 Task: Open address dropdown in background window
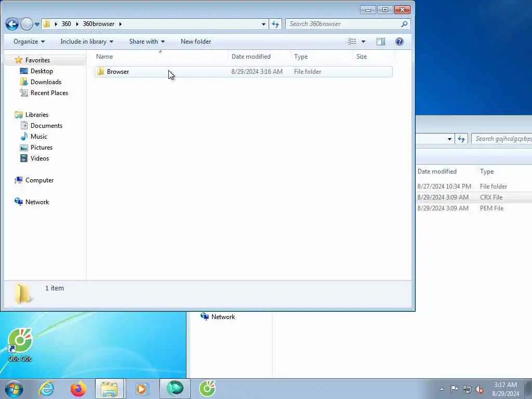tap(449, 139)
